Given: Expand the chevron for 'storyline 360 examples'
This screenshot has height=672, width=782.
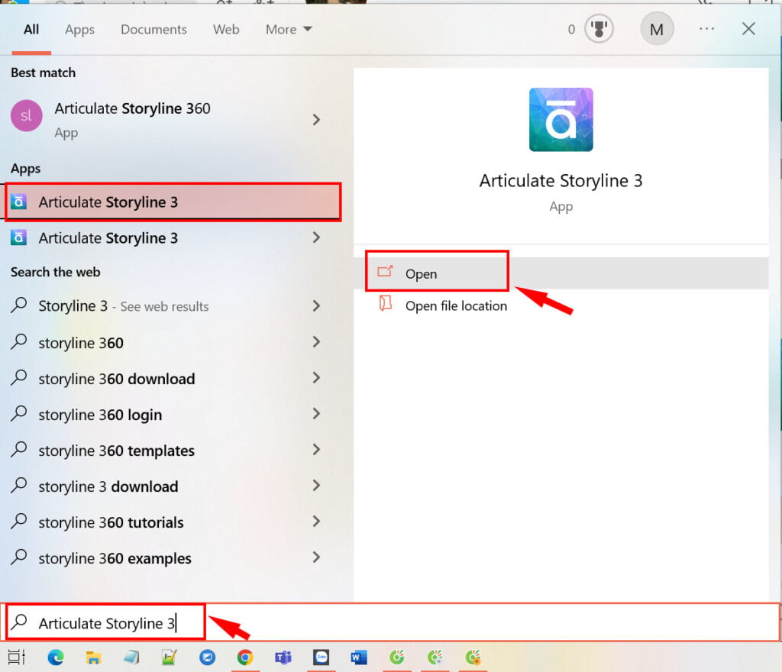Looking at the screenshot, I should pyautogui.click(x=316, y=557).
